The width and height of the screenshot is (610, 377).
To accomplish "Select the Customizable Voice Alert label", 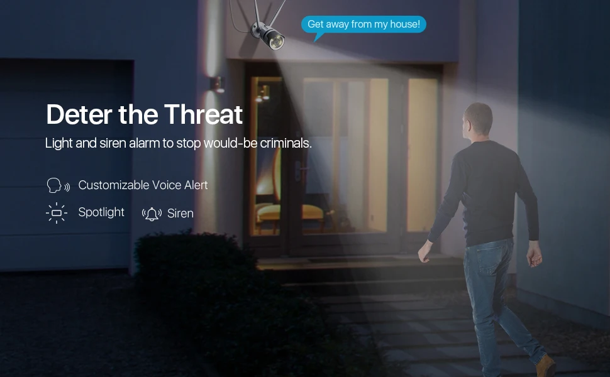I will pyautogui.click(x=143, y=185).
